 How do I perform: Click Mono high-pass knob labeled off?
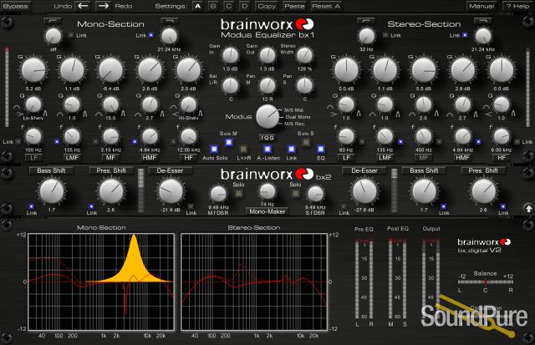coord(53,37)
